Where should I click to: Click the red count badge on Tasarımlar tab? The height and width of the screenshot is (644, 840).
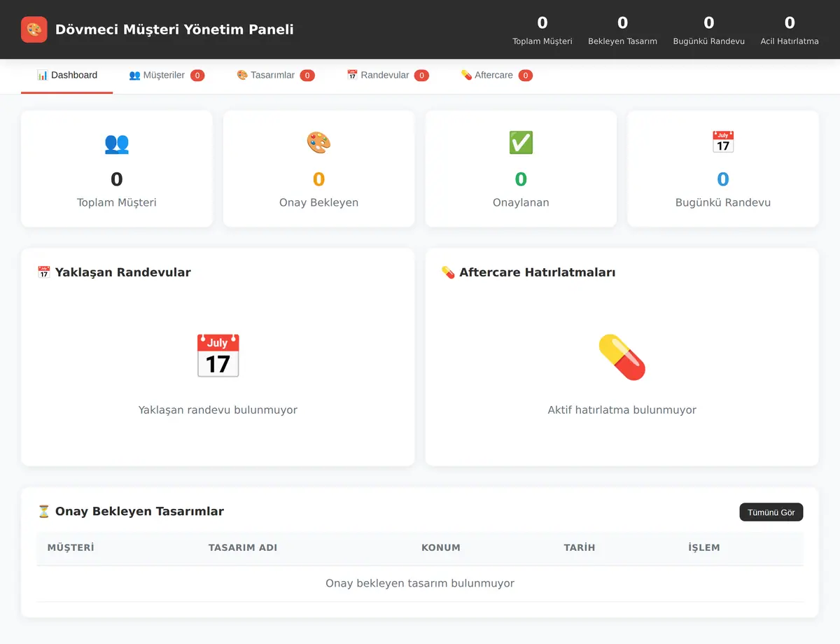[307, 76]
